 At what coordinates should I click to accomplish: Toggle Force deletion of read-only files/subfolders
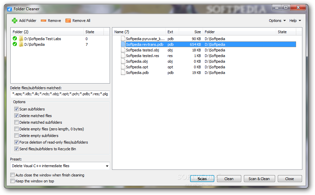pos(17,142)
